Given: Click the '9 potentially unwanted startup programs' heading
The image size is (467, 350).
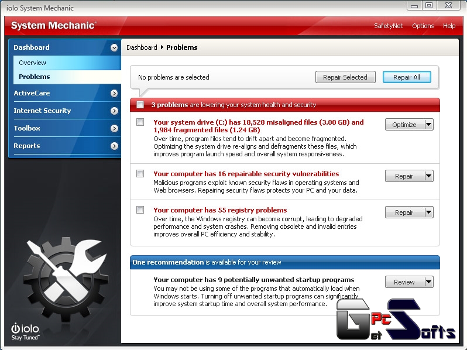Looking at the screenshot, I should click(254, 280).
